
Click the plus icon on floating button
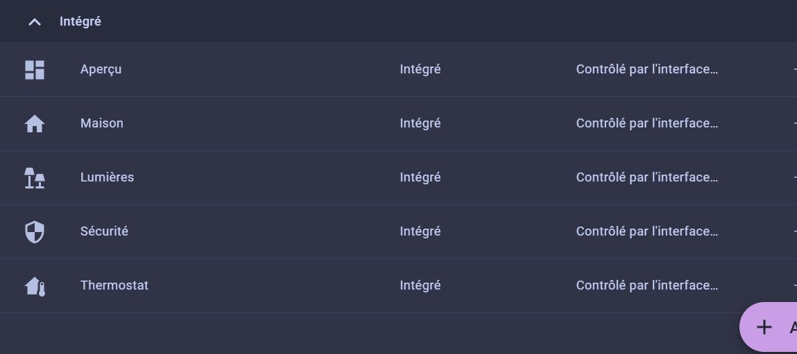(764, 327)
